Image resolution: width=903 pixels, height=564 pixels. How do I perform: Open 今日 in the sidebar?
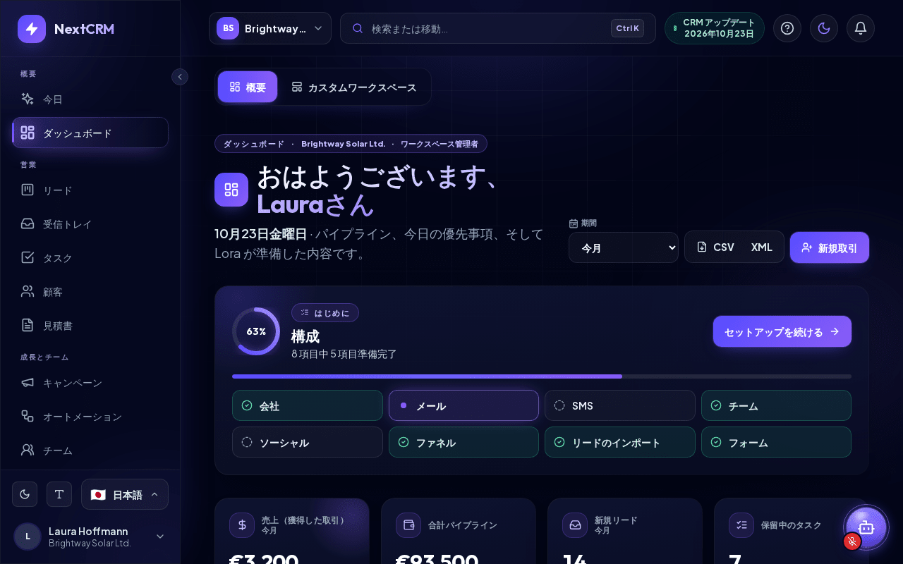[x=90, y=99]
